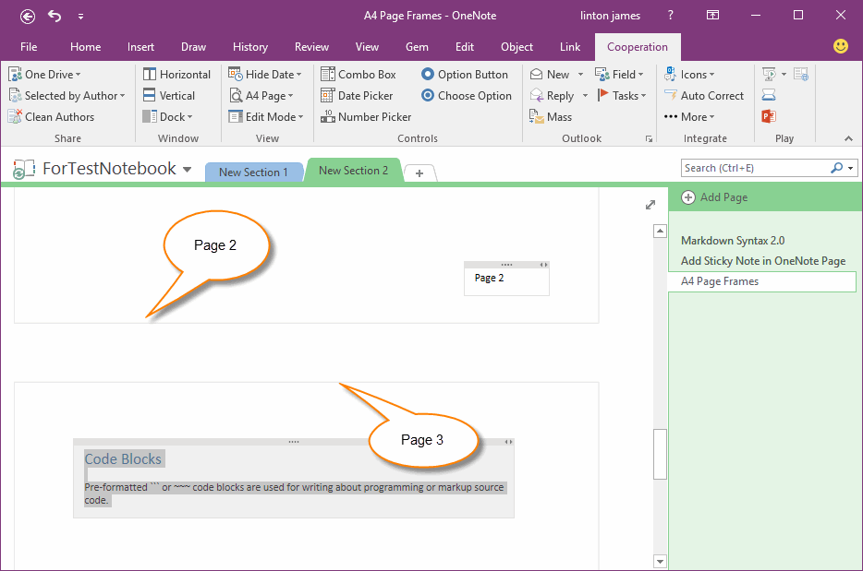Choose Vertical window layout
Viewport: 863px width, 571px height.
[x=169, y=96]
